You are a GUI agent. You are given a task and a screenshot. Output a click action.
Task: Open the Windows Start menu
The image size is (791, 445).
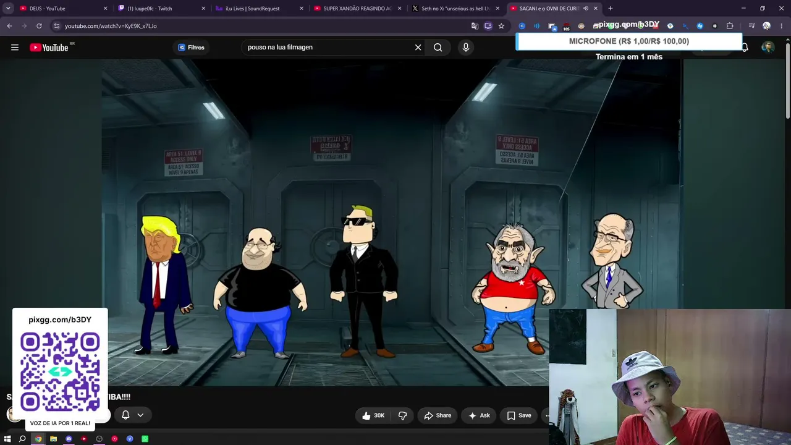[7, 439]
